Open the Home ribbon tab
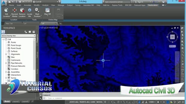This screenshot has height=104, width=186. 12,5
